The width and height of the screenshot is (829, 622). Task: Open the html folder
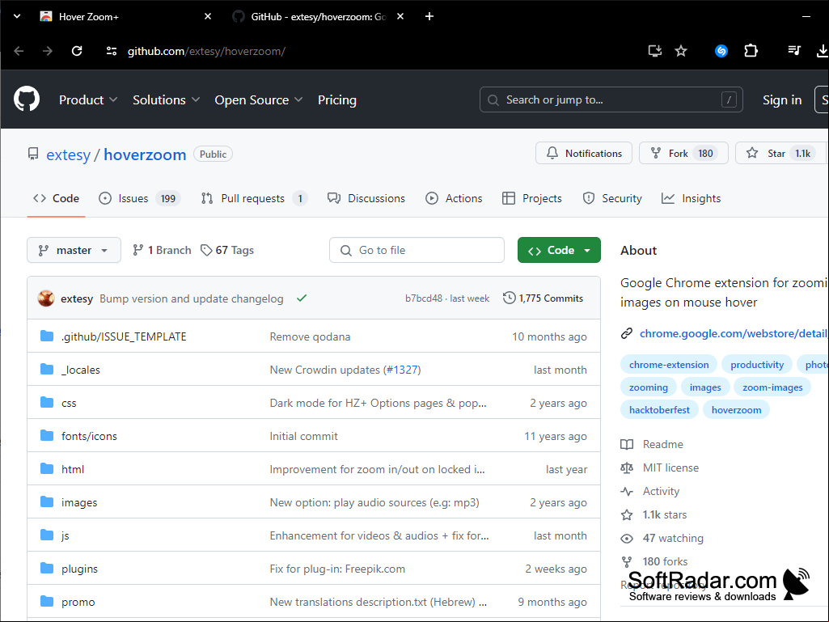73,469
